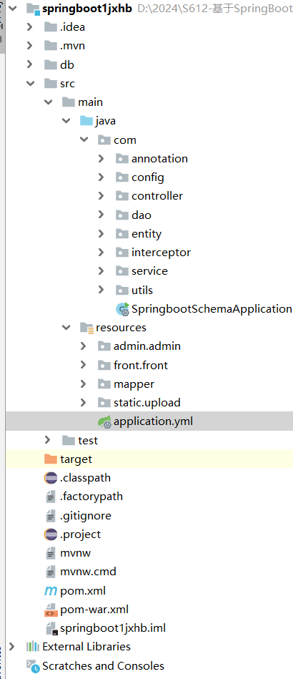
Task: Select the controller package name
Action: pos(157,196)
